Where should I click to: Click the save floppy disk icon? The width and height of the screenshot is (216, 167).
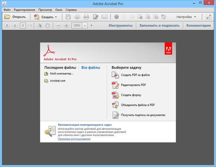tap(69, 17)
